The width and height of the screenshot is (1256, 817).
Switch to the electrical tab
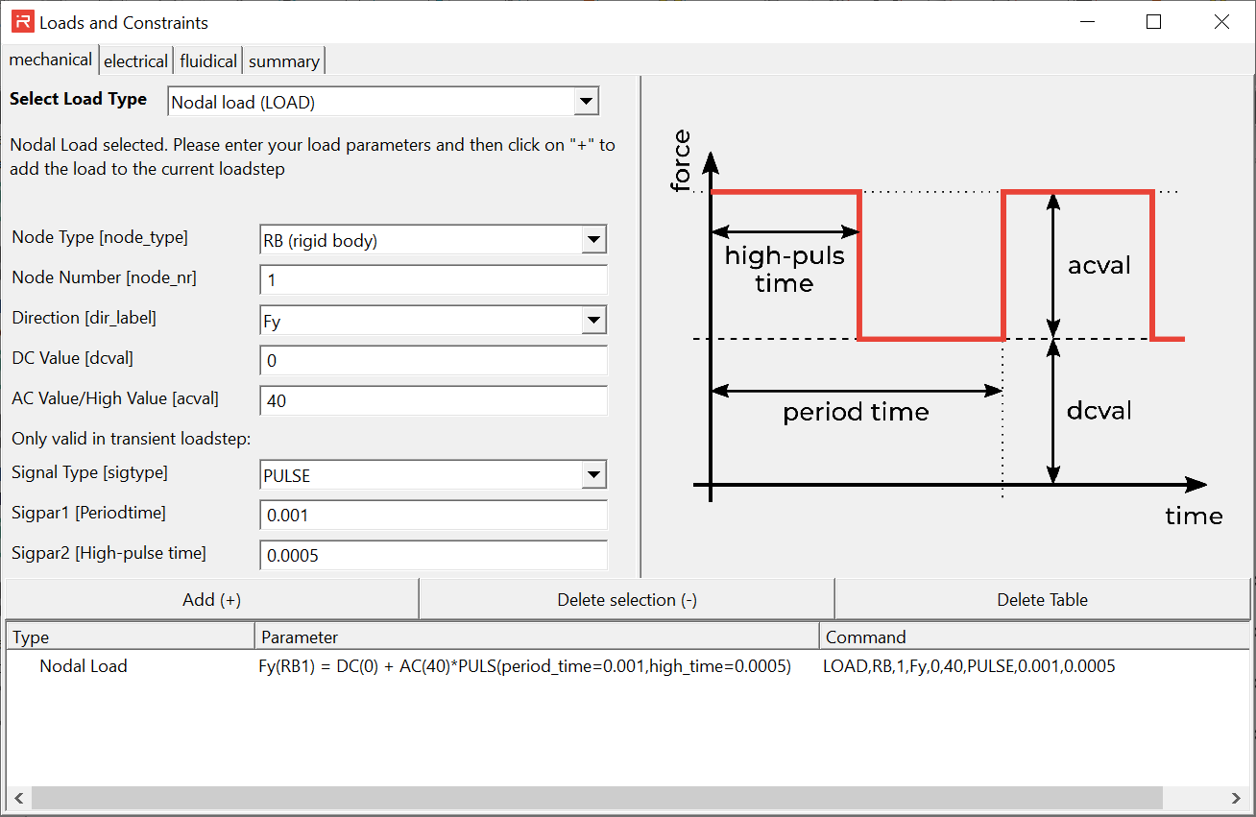(x=135, y=60)
